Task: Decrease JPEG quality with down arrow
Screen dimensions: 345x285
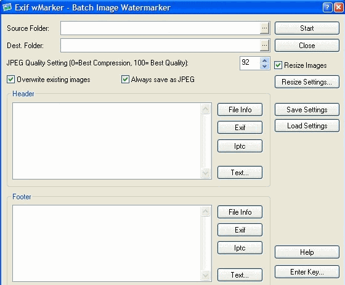Action: pos(265,66)
